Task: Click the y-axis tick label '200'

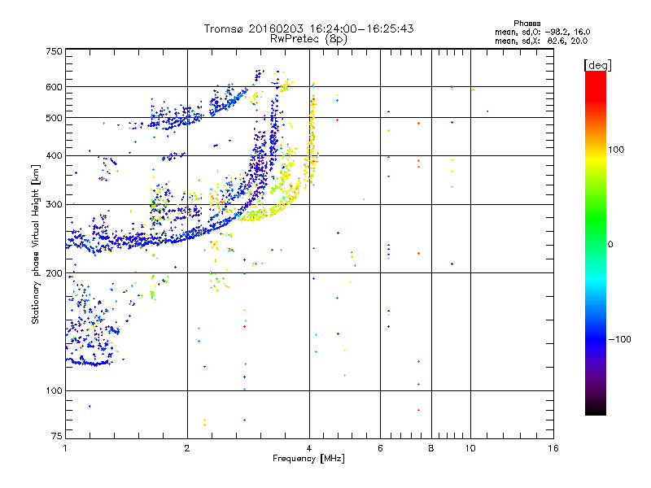Action: [x=54, y=273]
